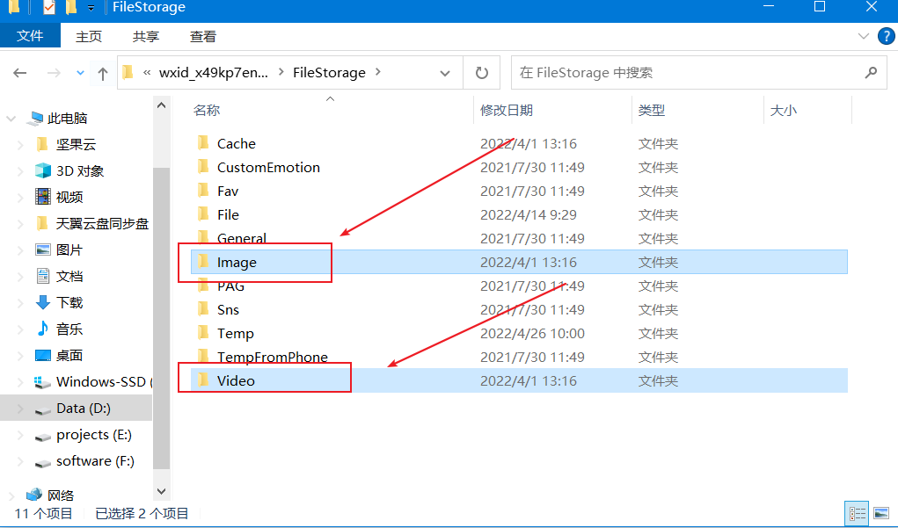Go up one folder level

point(103,73)
